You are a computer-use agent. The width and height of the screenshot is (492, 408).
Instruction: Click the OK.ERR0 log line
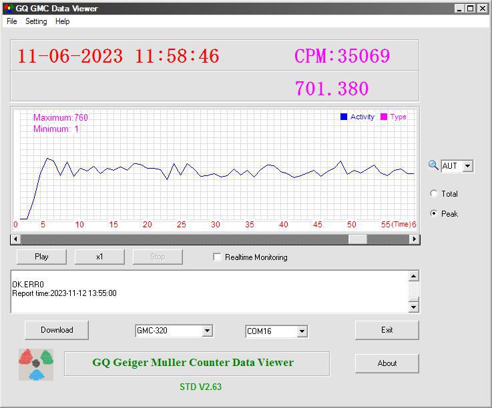pyautogui.click(x=28, y=284)
